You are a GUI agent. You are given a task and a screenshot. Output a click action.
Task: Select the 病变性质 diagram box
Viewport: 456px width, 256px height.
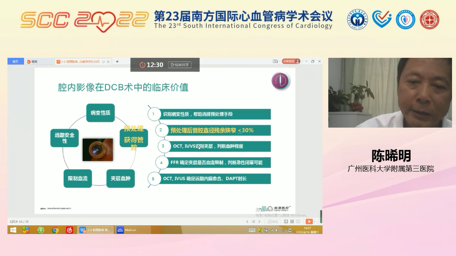point(100,113)
